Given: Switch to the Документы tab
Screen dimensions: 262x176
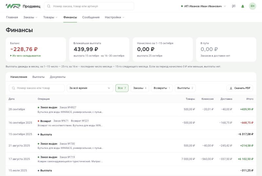Looking at the screenshot, I should click(x=58, y=77).
